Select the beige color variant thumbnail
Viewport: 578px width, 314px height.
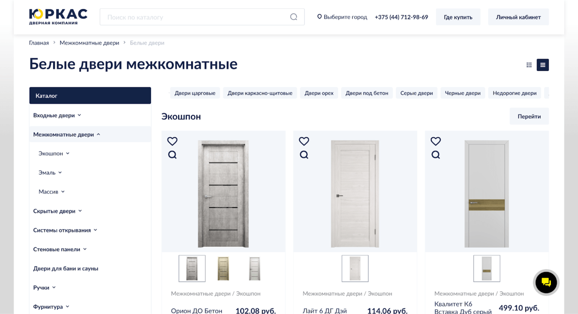click(x=223, y=268)
